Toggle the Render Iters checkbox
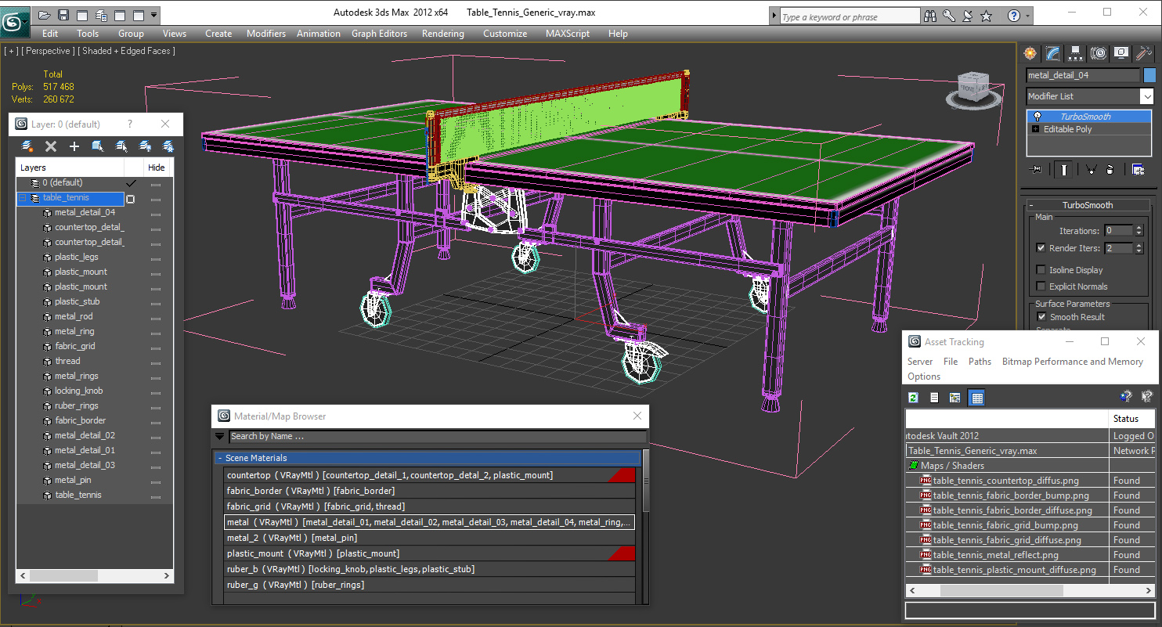 [x=1041, y=248]
